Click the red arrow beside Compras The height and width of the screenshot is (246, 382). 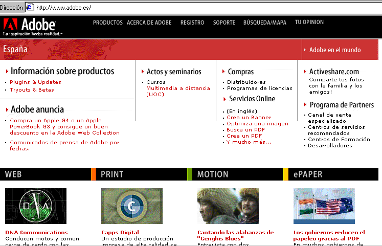tap(223, 72)
